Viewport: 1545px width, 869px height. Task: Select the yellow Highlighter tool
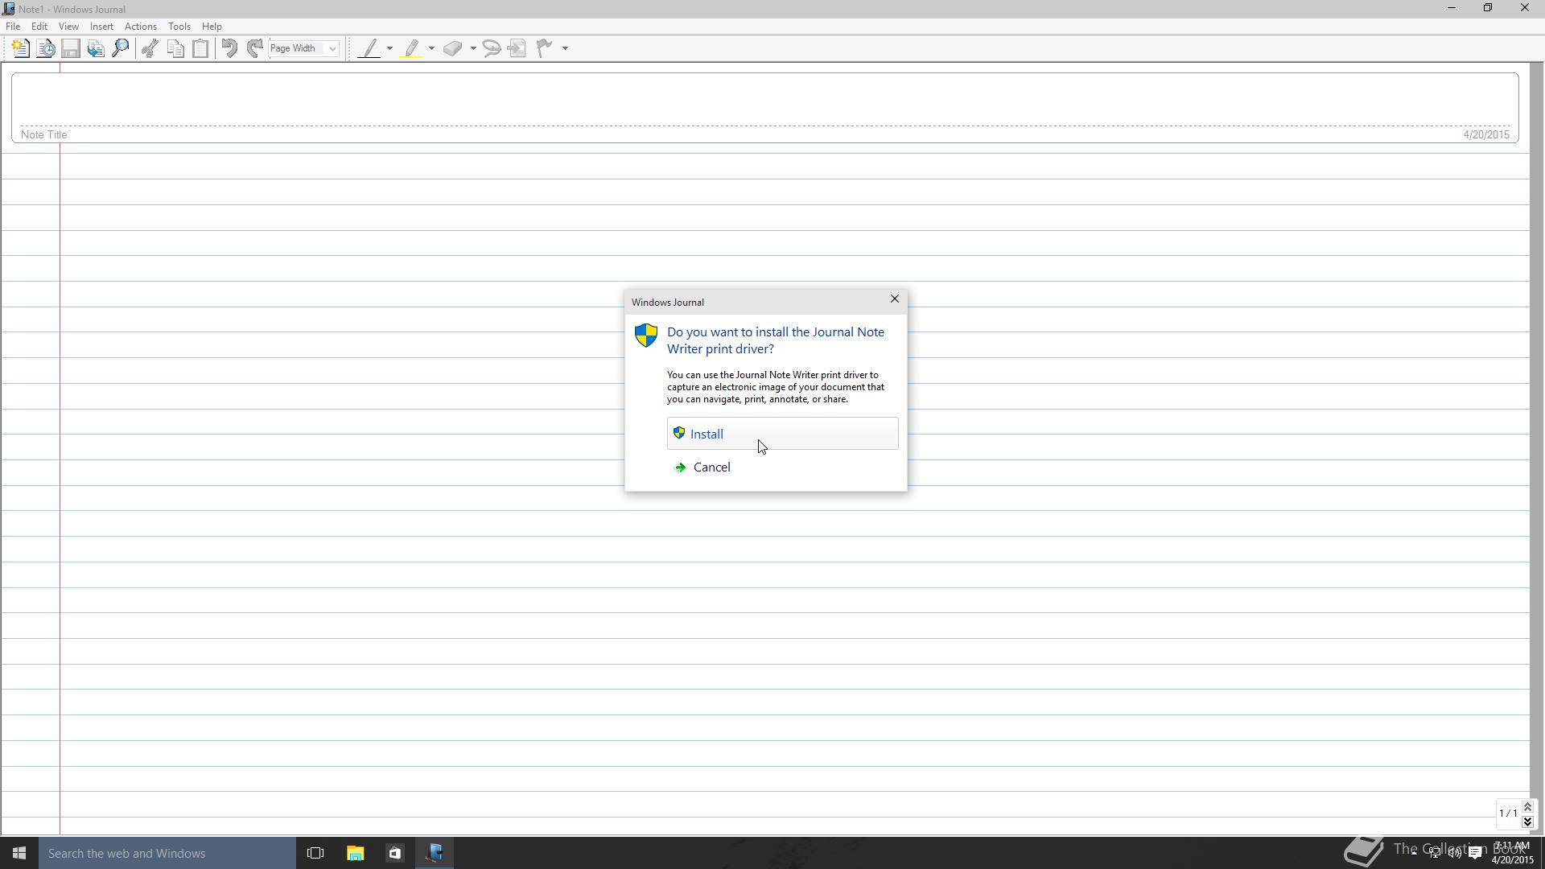[411, 48]
